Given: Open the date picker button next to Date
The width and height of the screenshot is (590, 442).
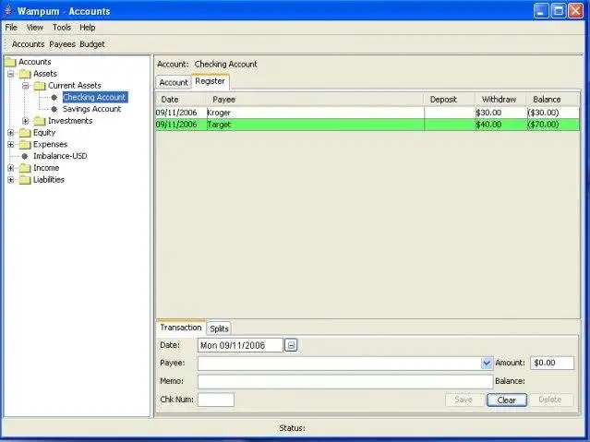Looking at the screenshot, I should point(291,345).
